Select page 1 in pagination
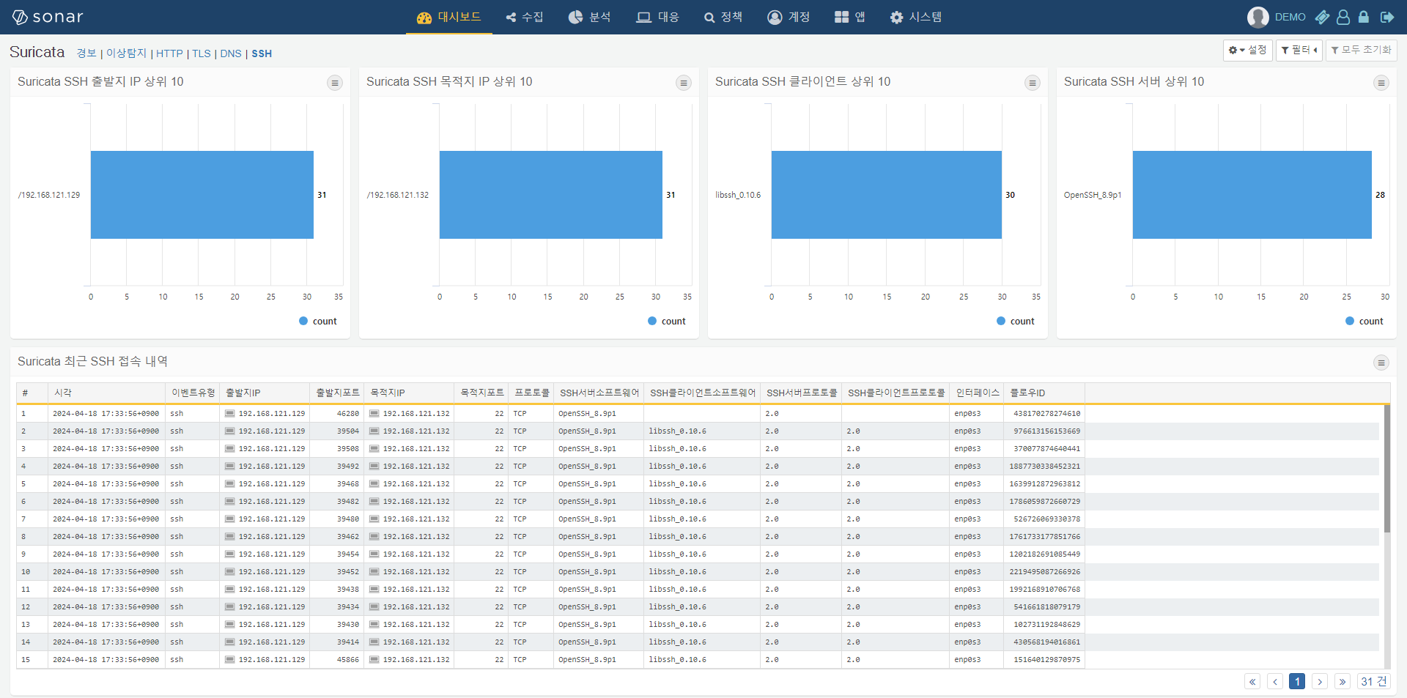1407x698 pixels. [x=1297, y=681]
